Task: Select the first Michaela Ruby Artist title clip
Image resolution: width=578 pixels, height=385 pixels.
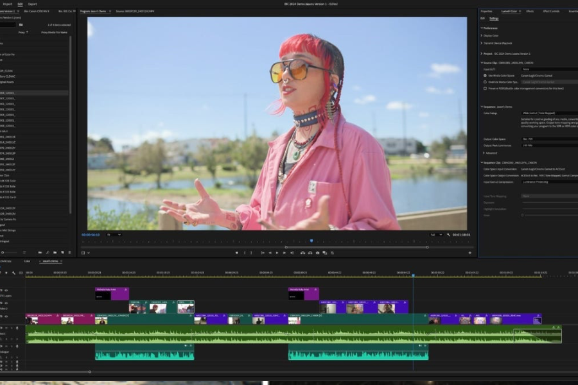Action: [x=112, y=294]
